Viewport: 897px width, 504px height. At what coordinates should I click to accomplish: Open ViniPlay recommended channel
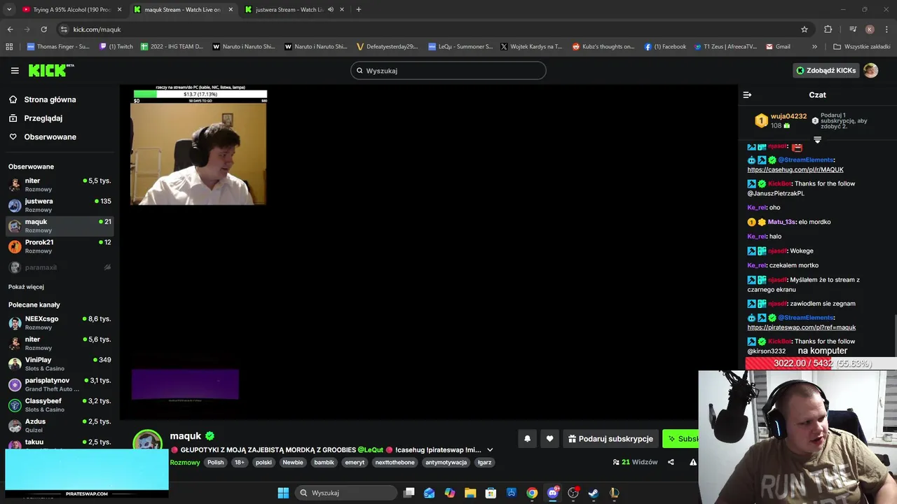(x=60, y=364)
